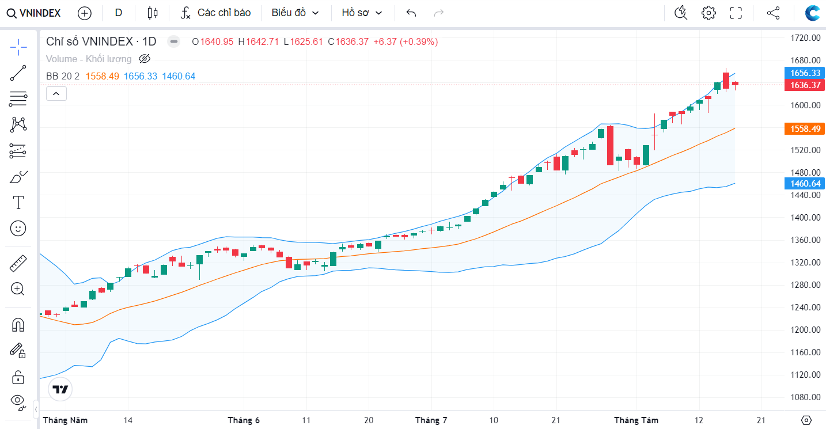Select the horizontal lines Fibonacci tool

[18, 100]
